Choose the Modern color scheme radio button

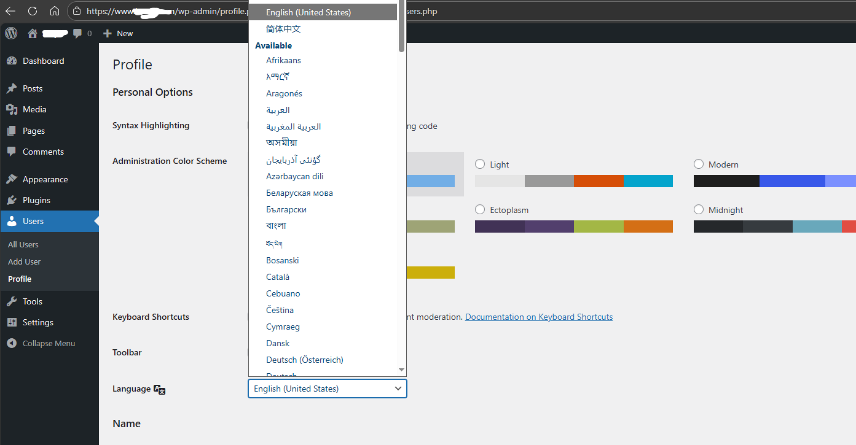pos(699,164)
